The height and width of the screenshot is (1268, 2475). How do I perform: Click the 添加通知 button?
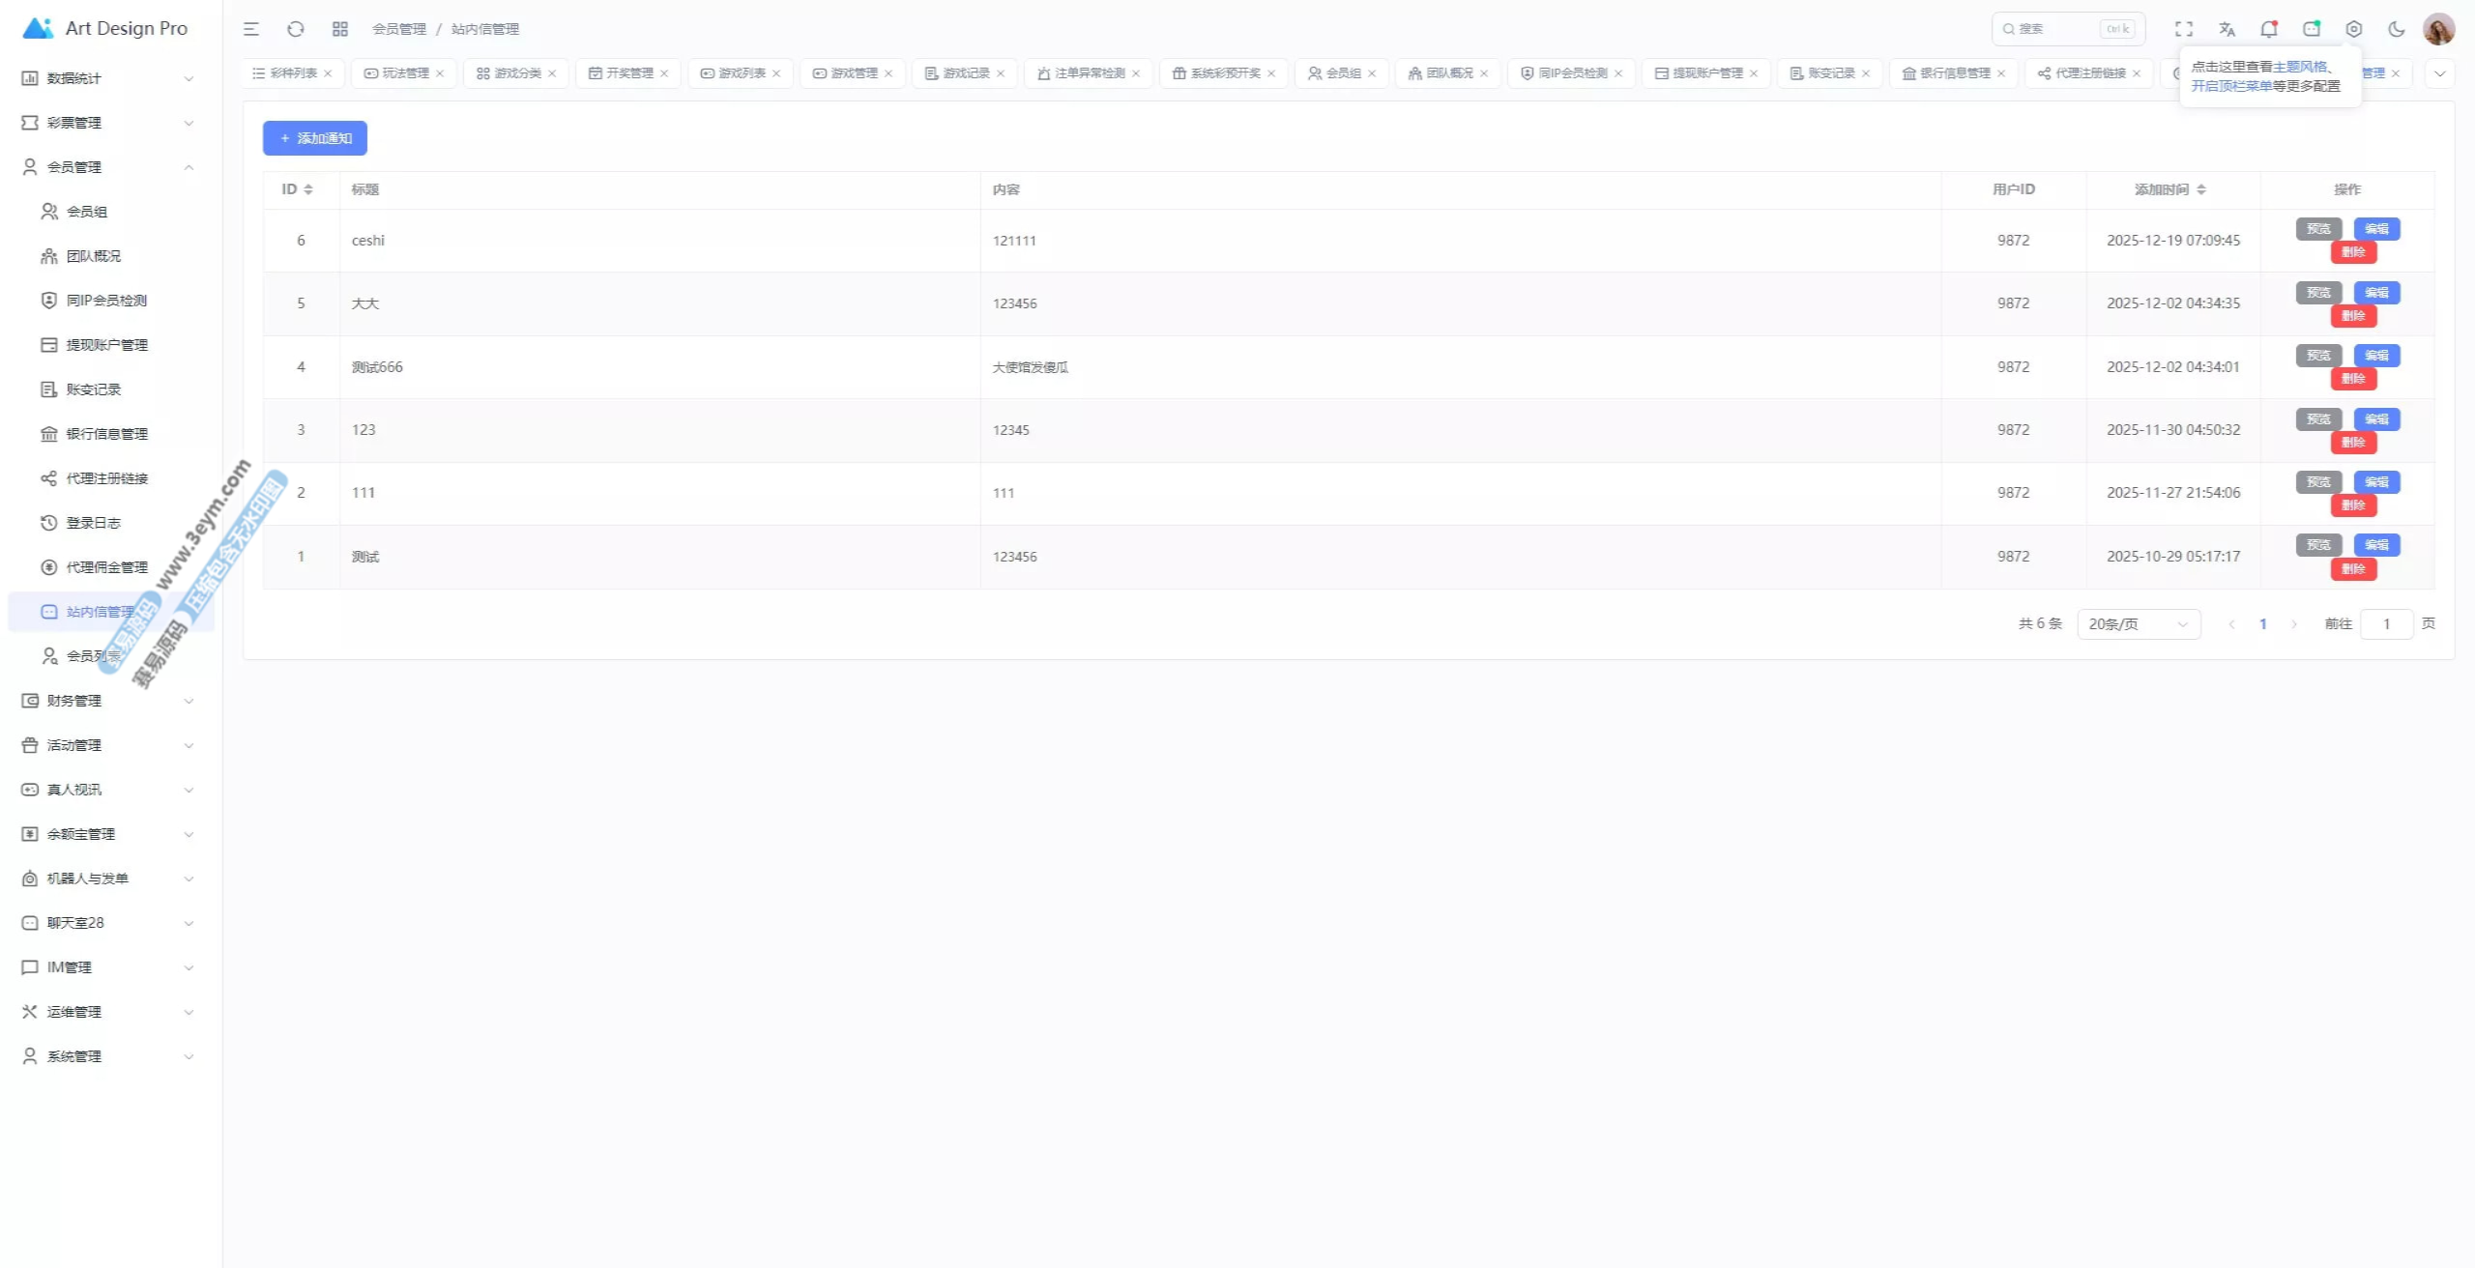315,138
